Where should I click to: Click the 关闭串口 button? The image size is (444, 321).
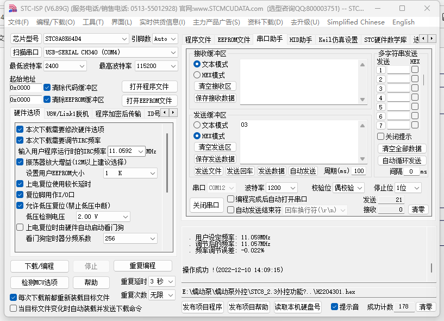tap(206, 205)
